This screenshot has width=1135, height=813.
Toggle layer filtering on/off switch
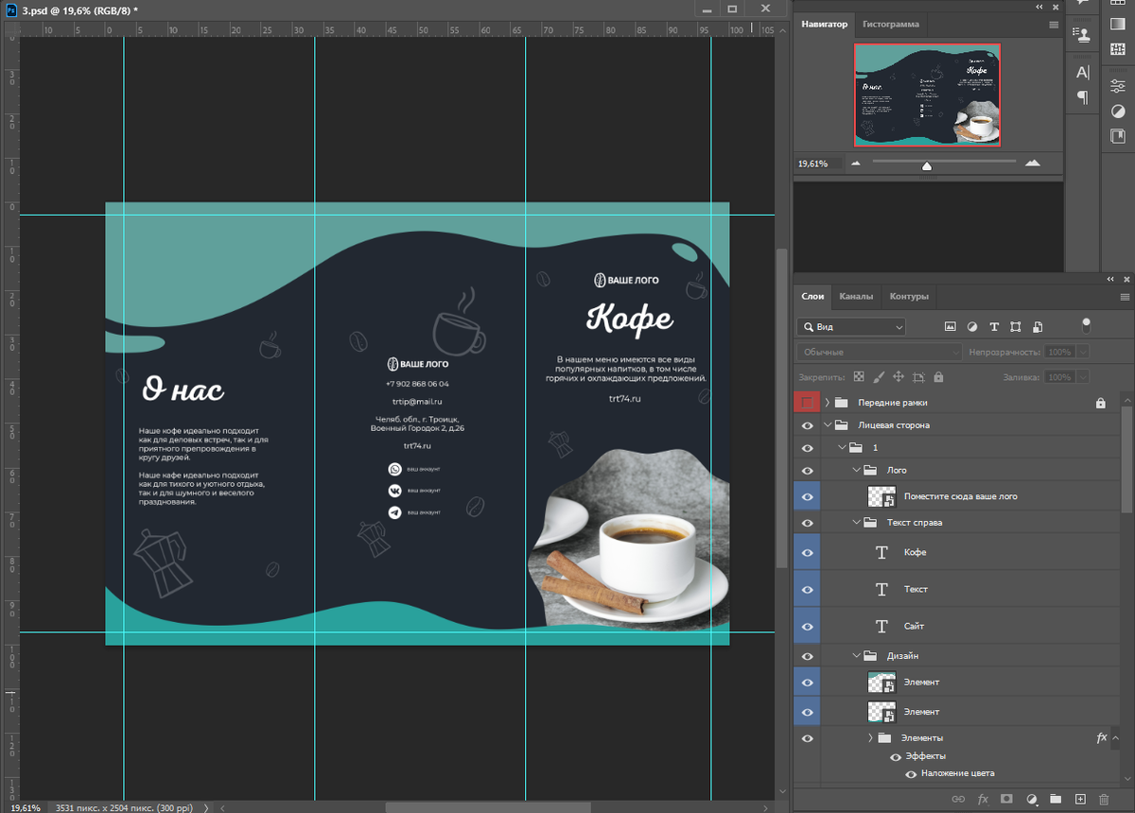[x=1086, y=325]
